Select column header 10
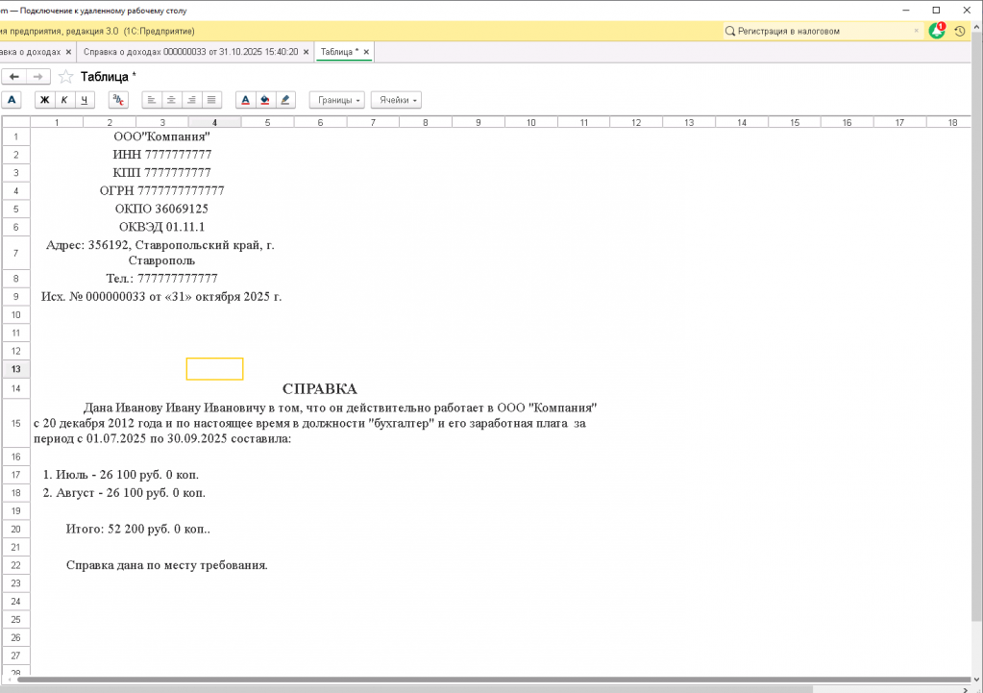Image resolution: width=983 pixels, height=693 pixels. [531, 122]
